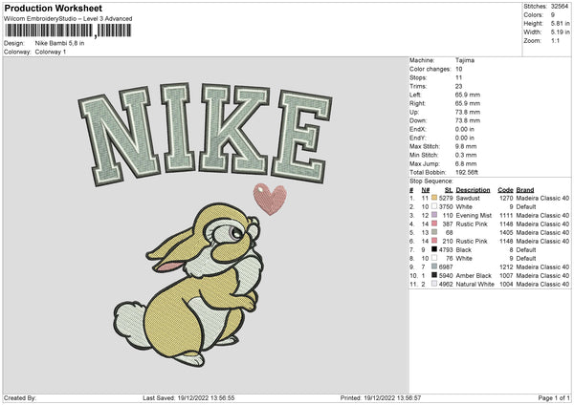
Task: Click the Description column header
Action: (x=473, y=189)
